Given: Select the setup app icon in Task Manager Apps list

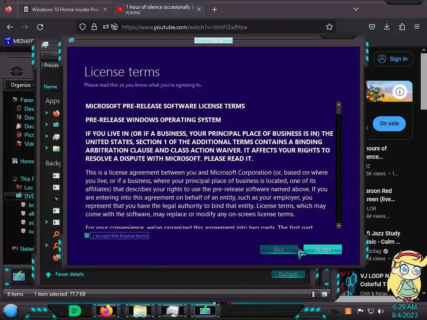Looking at the screenshot, I should point(56,125).
